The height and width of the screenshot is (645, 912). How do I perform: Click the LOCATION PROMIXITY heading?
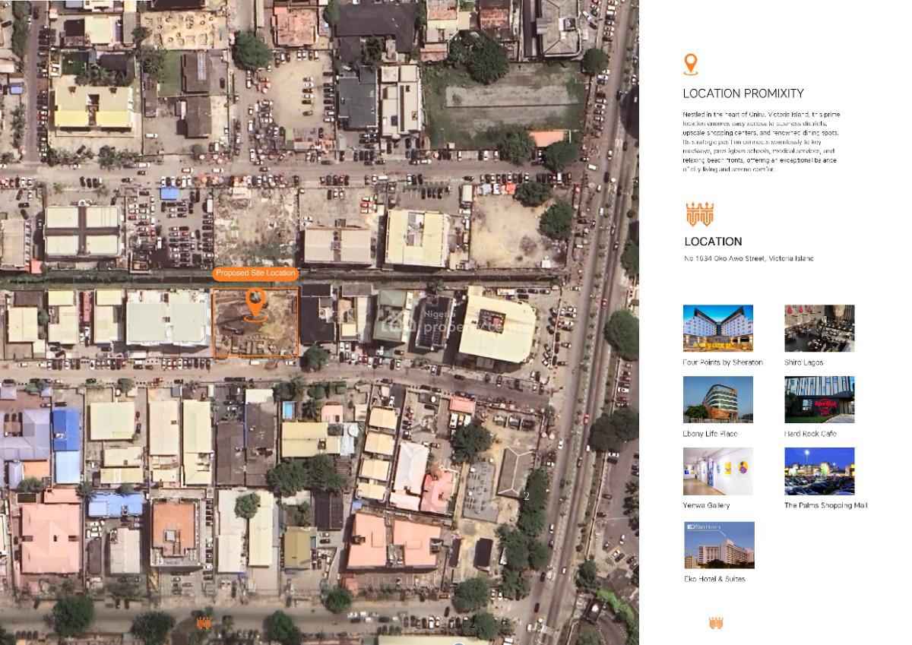coord(743,93)
